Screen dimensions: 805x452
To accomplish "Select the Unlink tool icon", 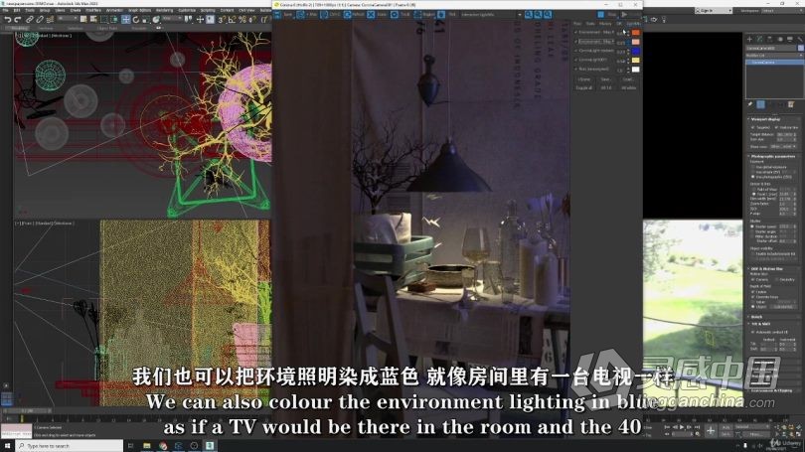I will click(40, 20).
